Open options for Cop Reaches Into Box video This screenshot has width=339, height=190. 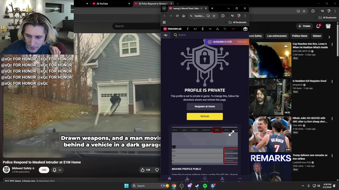point(332,44)
